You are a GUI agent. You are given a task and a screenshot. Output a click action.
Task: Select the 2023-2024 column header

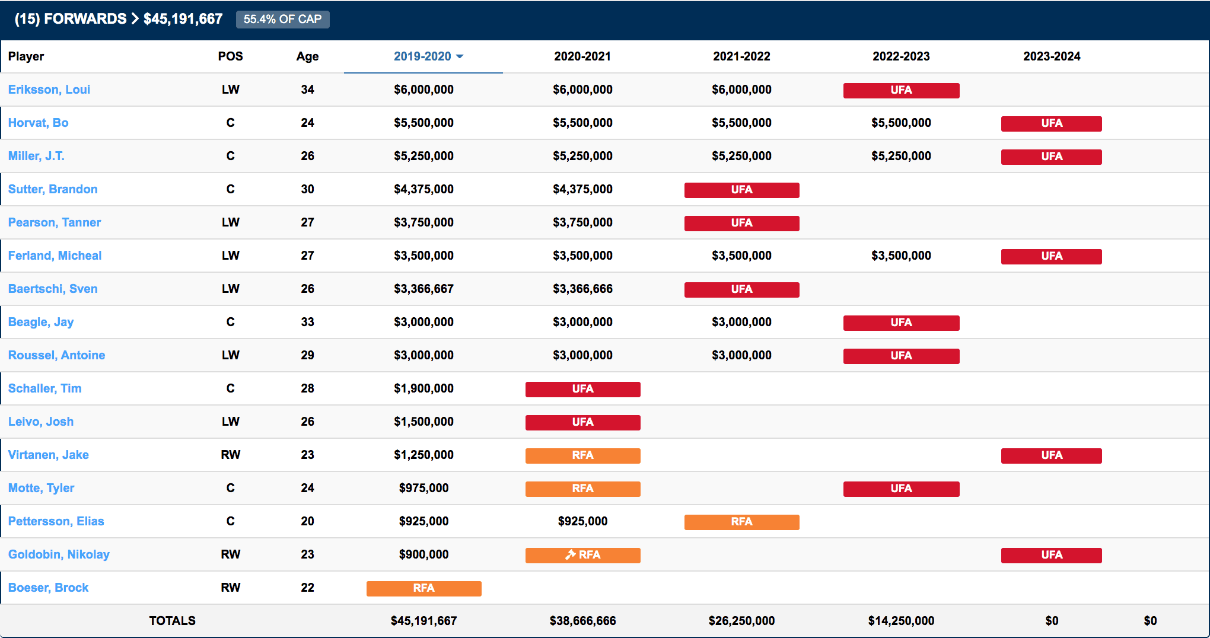coord(1051,56)
